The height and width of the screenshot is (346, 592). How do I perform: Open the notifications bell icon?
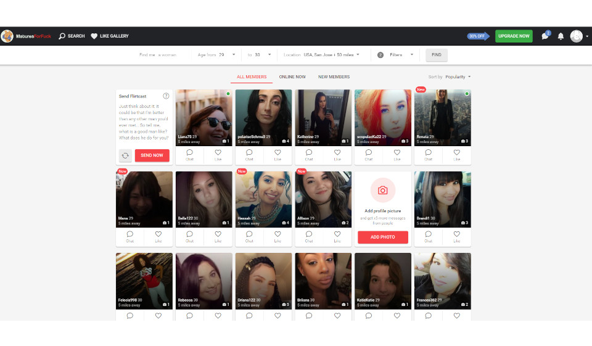pyautogui.click(x=561, y=36)
